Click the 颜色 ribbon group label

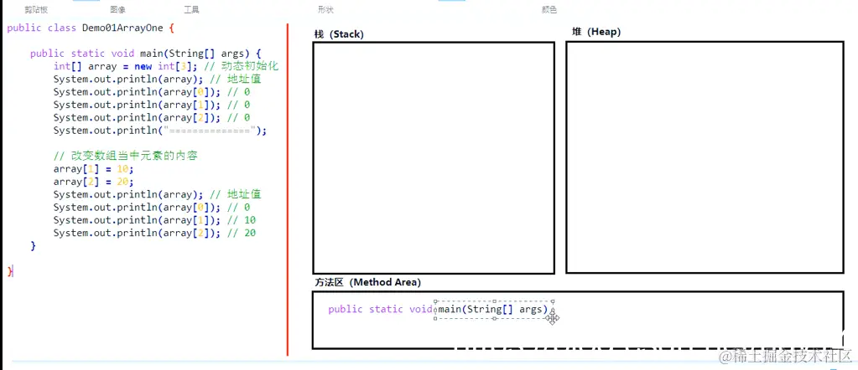(x=549, y=10)
